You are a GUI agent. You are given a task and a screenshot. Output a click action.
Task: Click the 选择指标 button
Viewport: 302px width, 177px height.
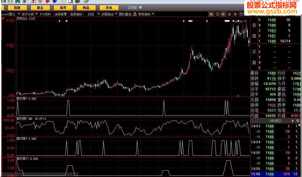76,14
